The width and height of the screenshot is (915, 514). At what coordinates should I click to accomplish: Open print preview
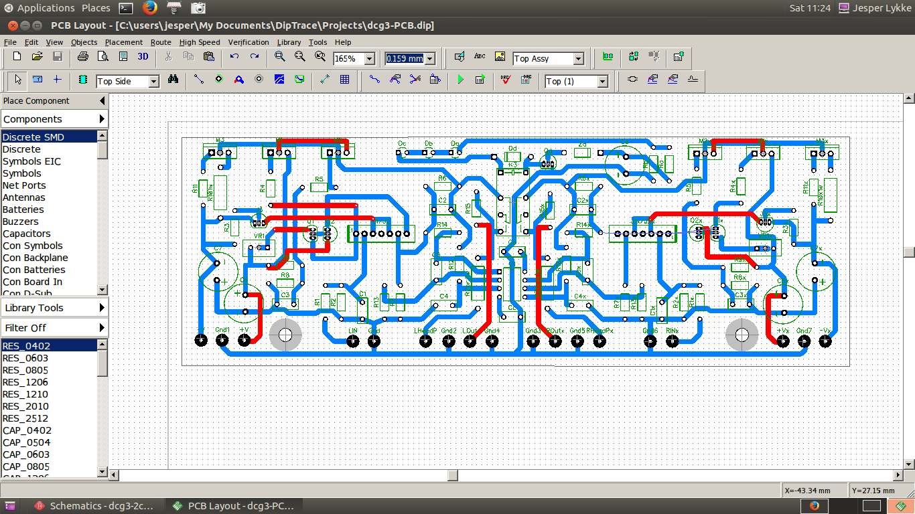coord(102,58)
